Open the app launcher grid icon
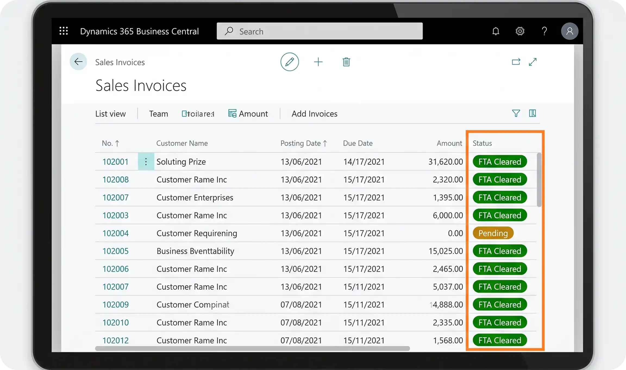The height and width of the screenshot is (370, 626). tap(64, 31)
